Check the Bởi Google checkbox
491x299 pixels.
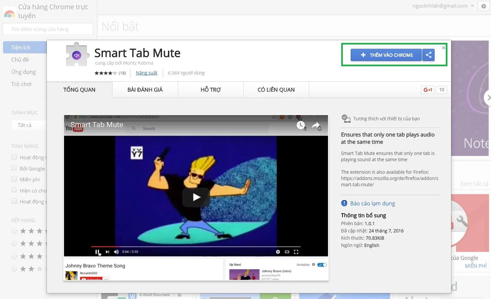click(14, 168)
